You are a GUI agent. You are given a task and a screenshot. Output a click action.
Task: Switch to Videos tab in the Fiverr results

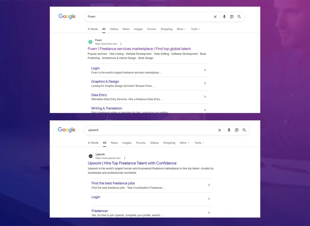tap(114, 29)
